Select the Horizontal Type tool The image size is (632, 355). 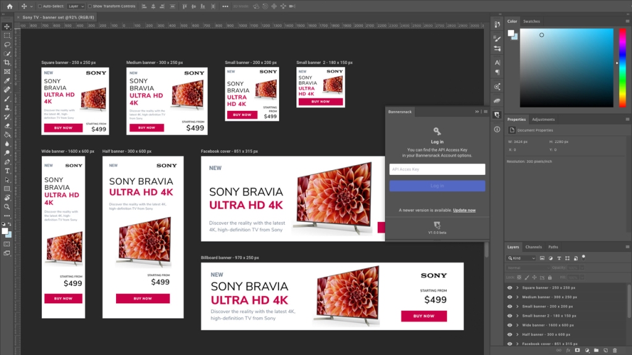[7, 171]
